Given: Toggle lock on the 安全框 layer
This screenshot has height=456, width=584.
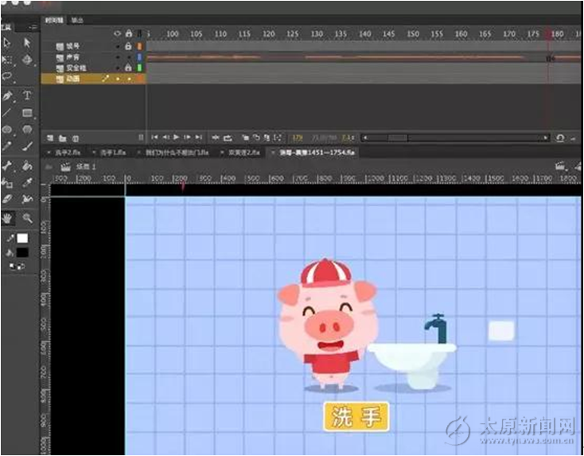Looking at the screenshot, I should click(128, 68).
